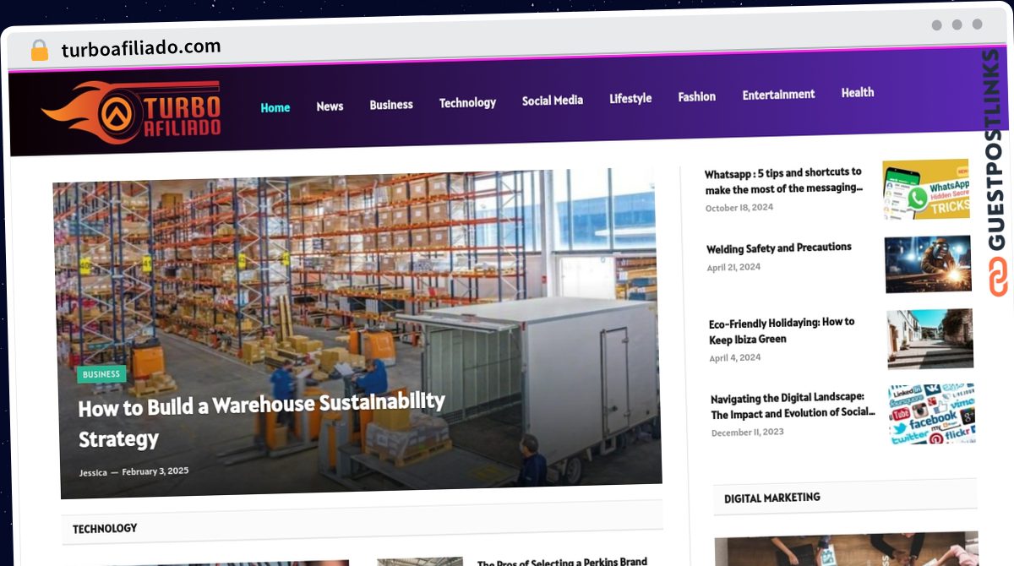Screen dimensions: 1014x566
Task: Click the green BUSINESS category badge
Action: point(101,374)
